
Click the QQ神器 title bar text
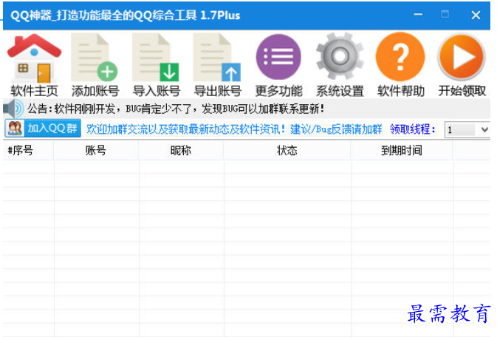126,16
